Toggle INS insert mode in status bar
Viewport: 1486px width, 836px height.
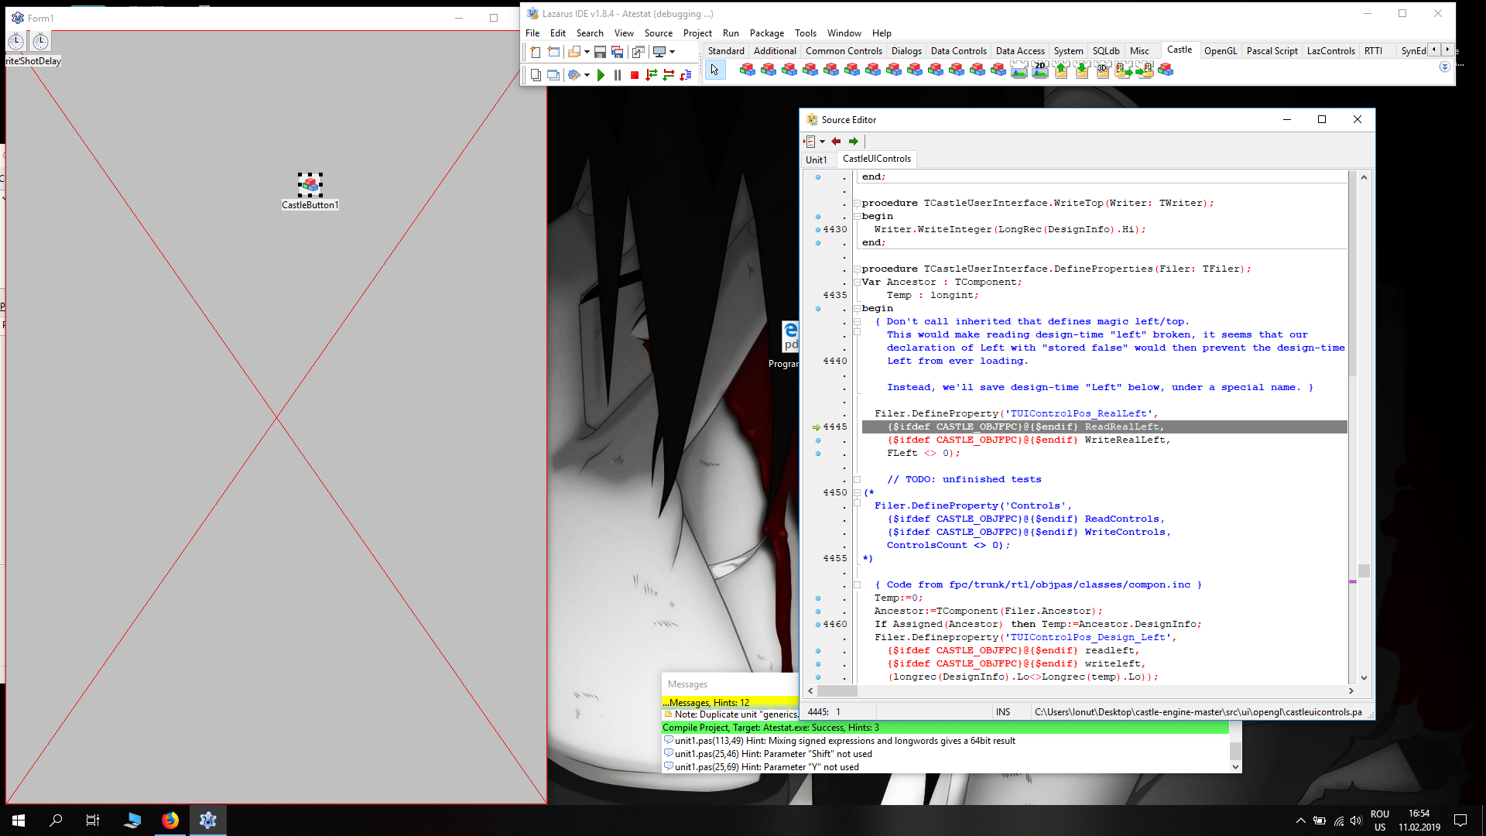1003,712
